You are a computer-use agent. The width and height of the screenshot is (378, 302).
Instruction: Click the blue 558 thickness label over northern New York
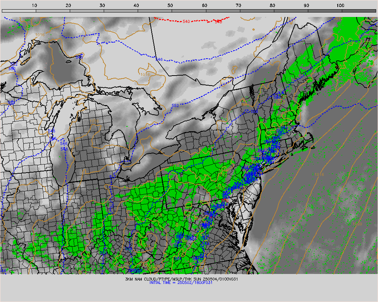pos(254,111)
